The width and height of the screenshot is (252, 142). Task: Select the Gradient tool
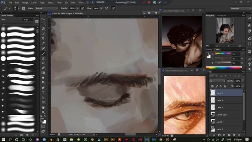[x=43, y=73]
